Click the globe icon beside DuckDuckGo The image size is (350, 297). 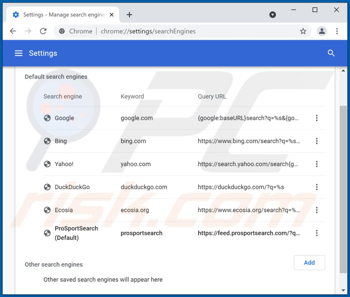click(x=47, y=187)
